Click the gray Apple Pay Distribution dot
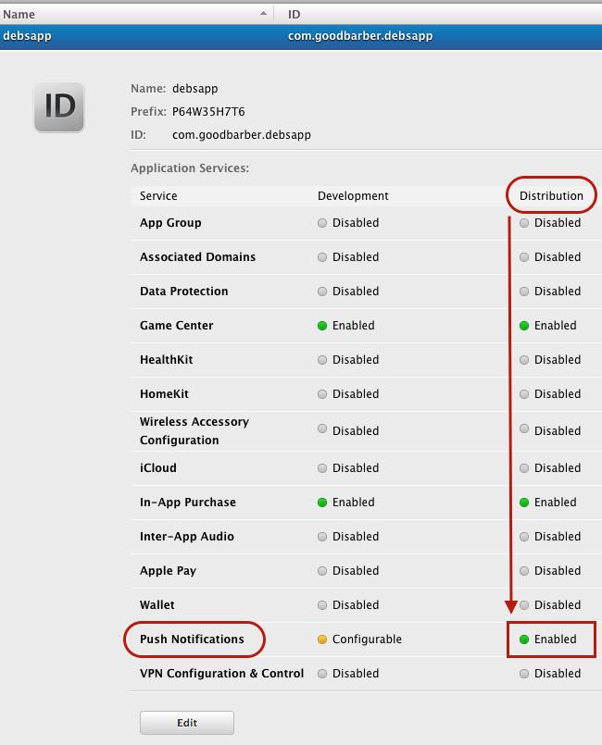 [x=524, y=571]
